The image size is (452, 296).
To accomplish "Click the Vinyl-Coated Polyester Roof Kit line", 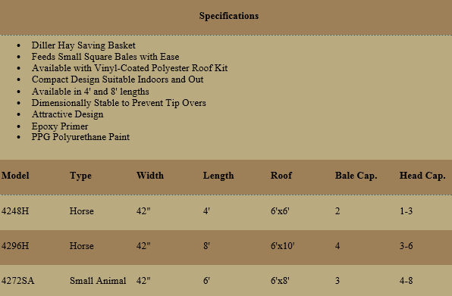I will 130,68.
